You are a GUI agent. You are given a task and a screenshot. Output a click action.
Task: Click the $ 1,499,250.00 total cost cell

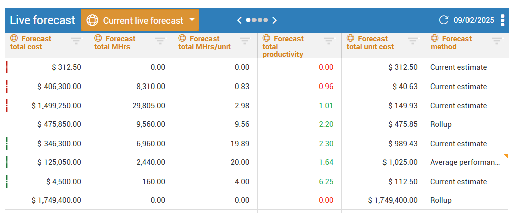56,106
